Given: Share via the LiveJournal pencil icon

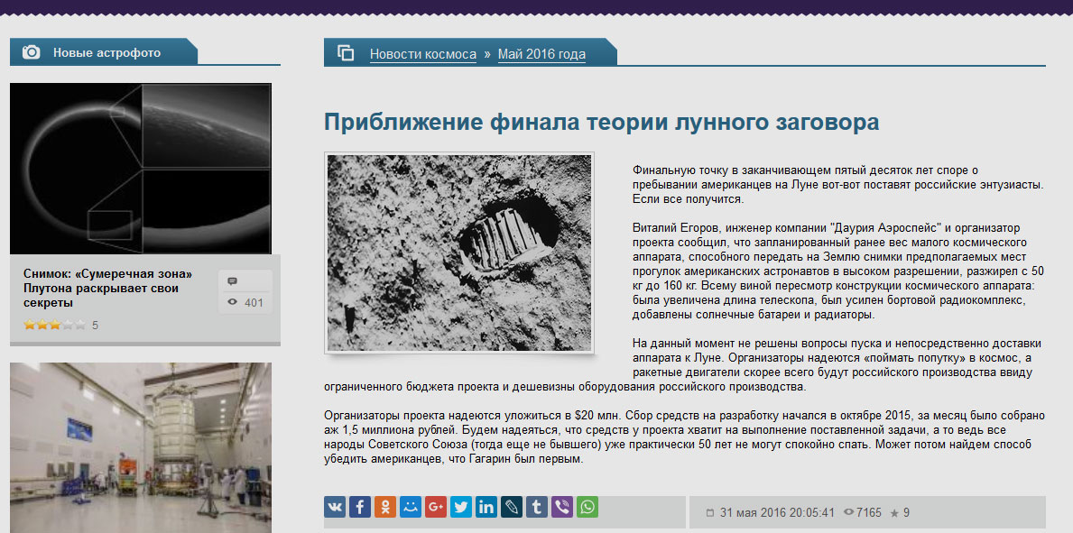Looking at the screenshot, I should [x=512, y=507].
